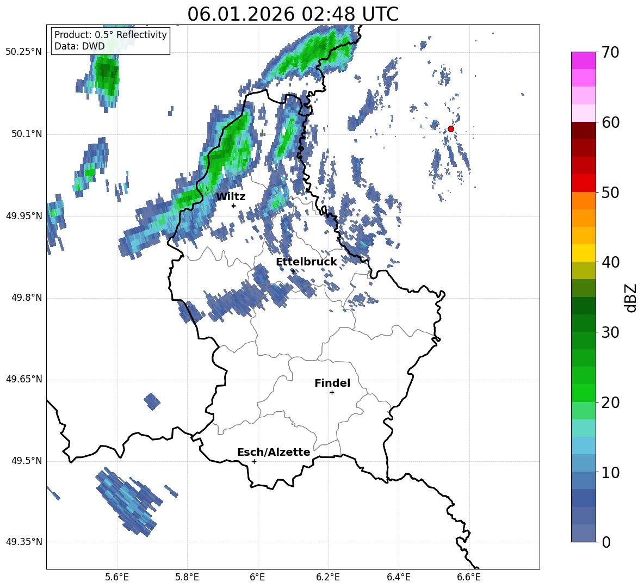644x588 pixels.
Task: Click the 70 tick label on colorbar
Action: click(x=610, y=52)
